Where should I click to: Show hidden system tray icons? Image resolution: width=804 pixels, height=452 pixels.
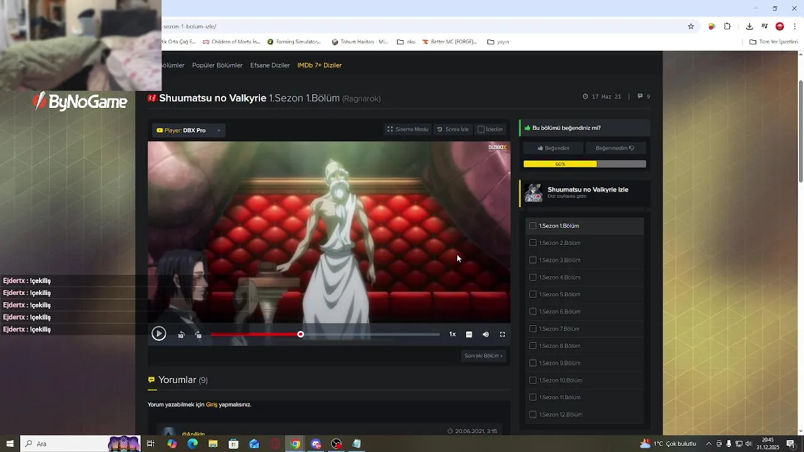(x=709, y=444)
